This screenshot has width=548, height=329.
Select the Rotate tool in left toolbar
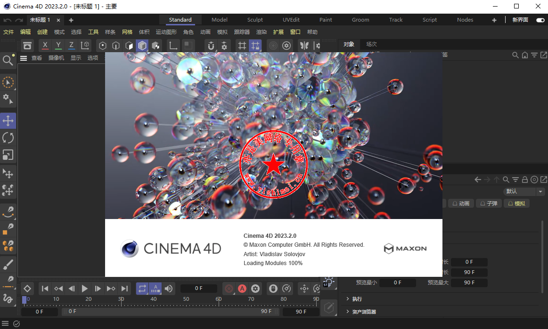click(8, 138)
